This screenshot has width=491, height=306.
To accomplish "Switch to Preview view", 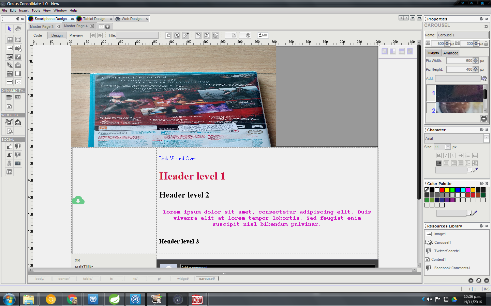I will (76, 35).
